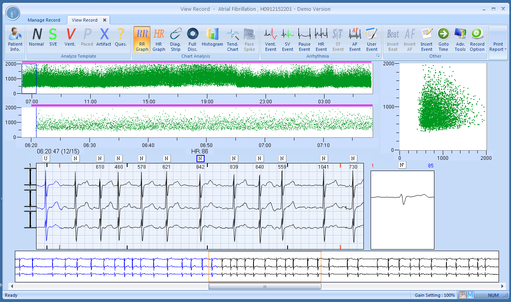Toggle the M indicator in status bar
Image resolution: width=511 pixels, height=302 pixels.
[x=470, y=295]
